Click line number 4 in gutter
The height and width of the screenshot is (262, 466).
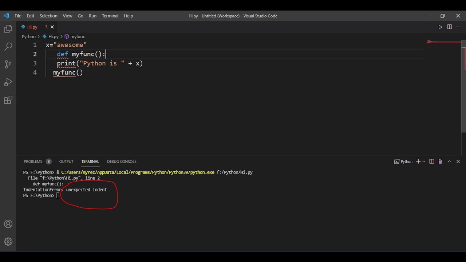[x=35, y=72]
